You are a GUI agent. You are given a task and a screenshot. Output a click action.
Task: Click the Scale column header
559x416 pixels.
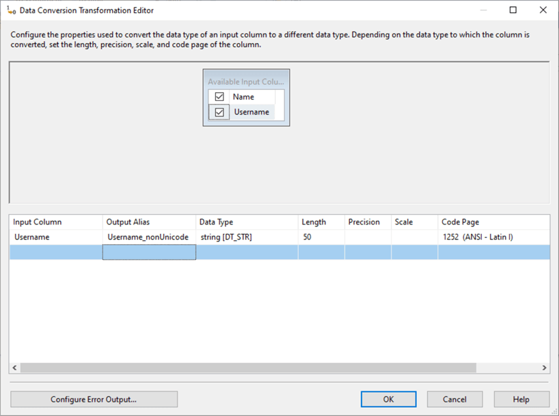coord(405,222)
